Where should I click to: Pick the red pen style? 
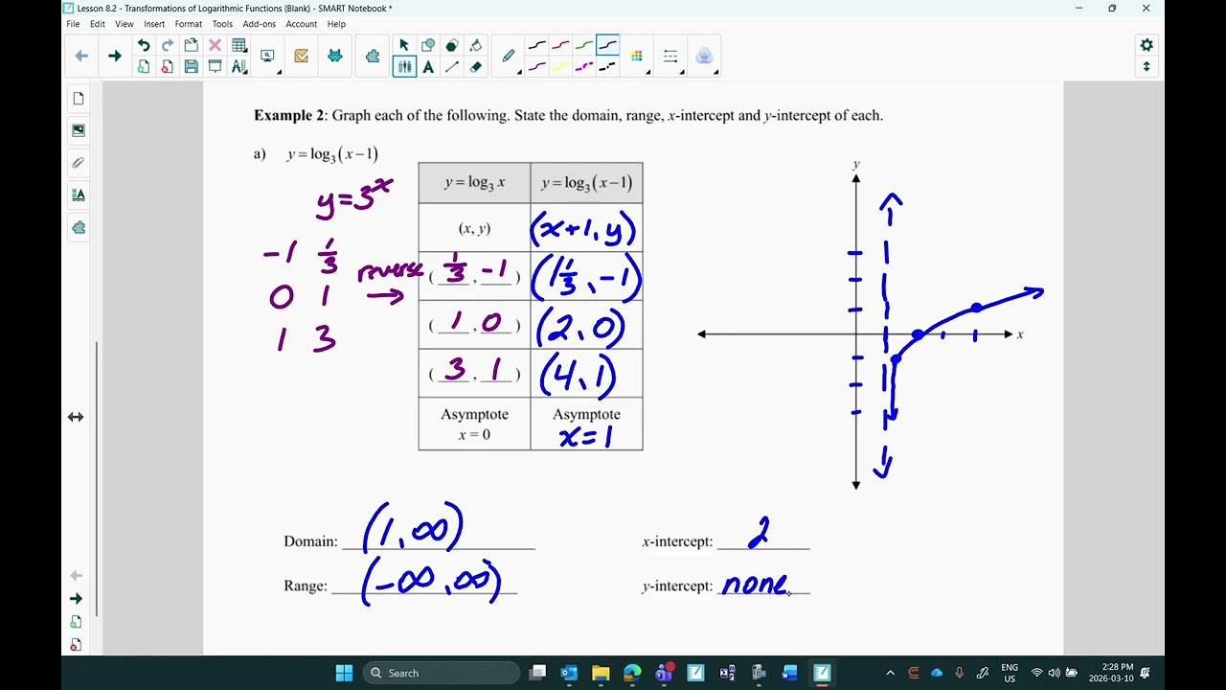click(560, 45)
